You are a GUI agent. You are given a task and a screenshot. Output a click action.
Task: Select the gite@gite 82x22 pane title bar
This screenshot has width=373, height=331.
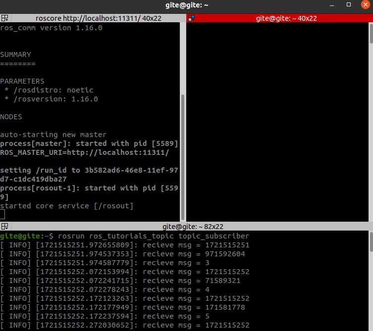tap(193, 227)
